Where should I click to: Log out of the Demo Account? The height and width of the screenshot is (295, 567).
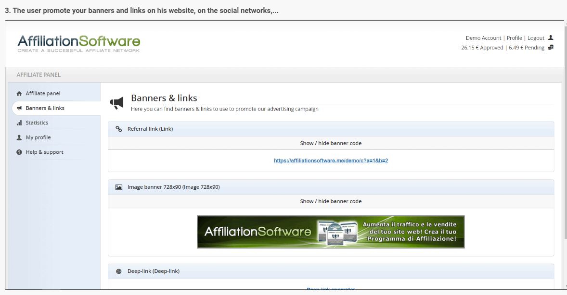tap(535, 37)
